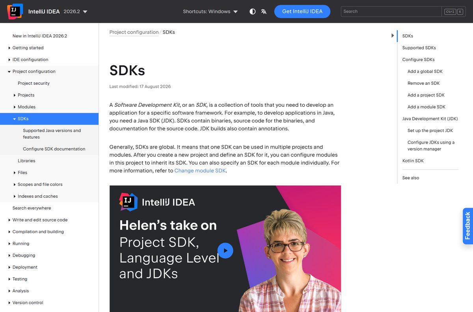
Task: Open Configure SDK documentation page
Action: coord(54,149)
